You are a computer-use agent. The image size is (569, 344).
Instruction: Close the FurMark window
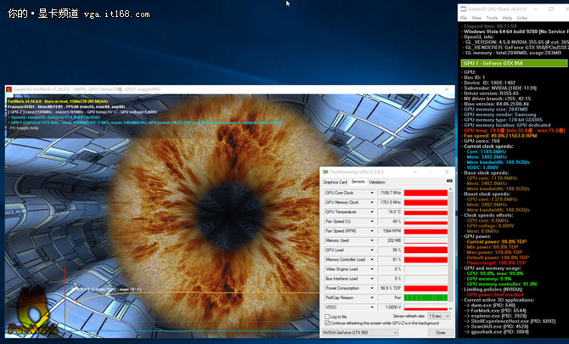point(447,89)
